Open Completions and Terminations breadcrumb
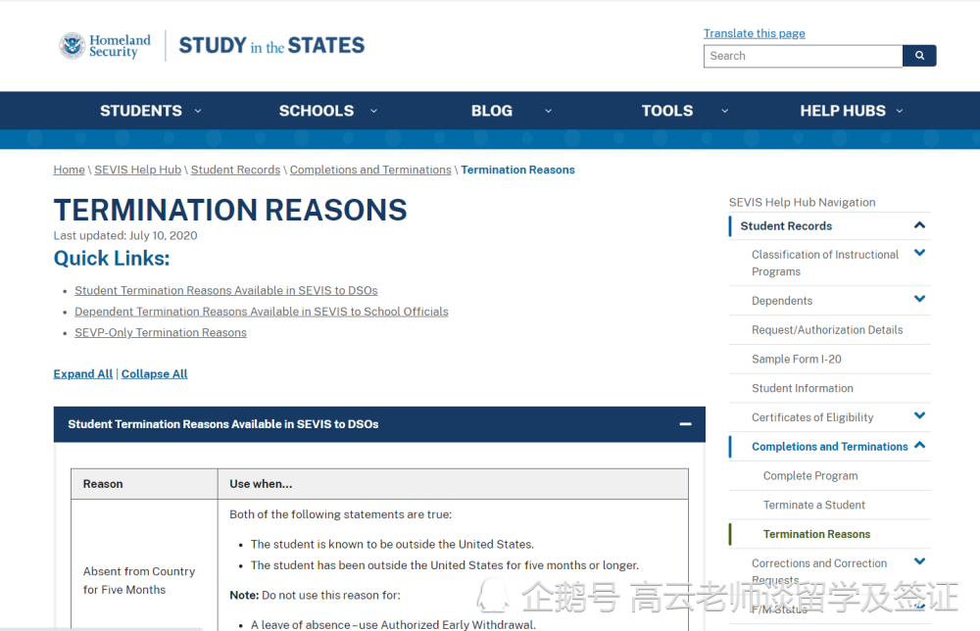The width and height of the screenshot is (980, 631). point(370,170)
